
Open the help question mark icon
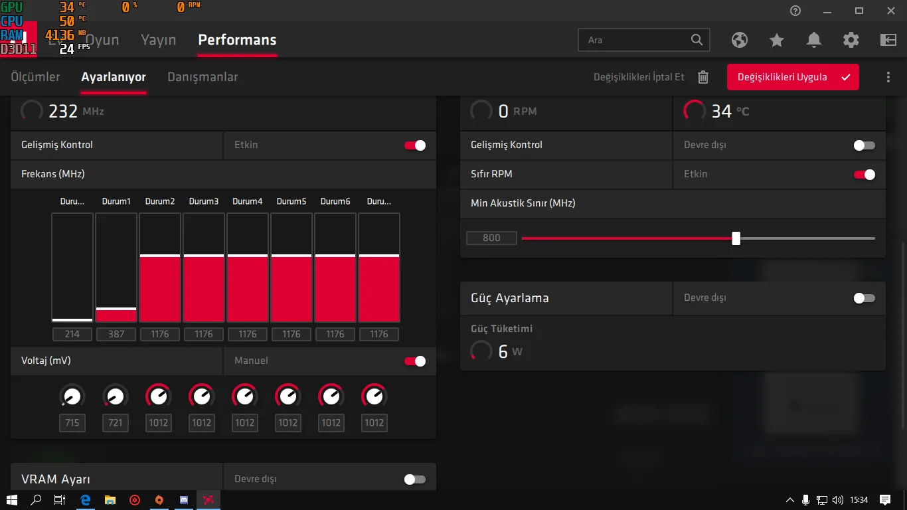point(795,11)
